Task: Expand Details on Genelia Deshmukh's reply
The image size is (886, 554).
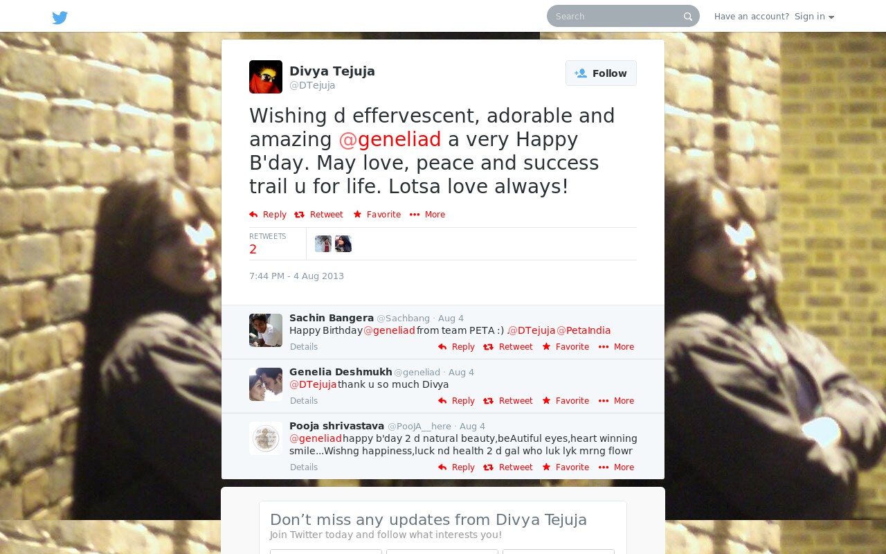Action: [304, 401]
